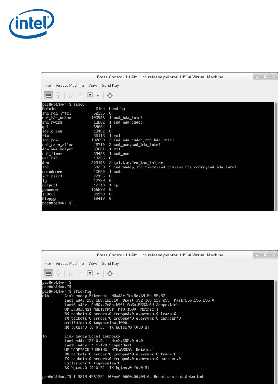Click the 'i2c_piix4' module name
This screenshot has width=278, height=384.
pyautogui.click(x=52, y=176)
